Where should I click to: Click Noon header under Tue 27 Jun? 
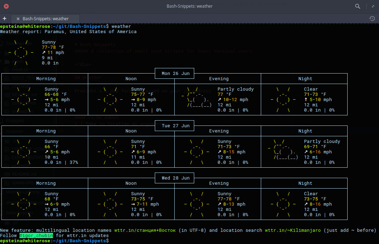131,131
